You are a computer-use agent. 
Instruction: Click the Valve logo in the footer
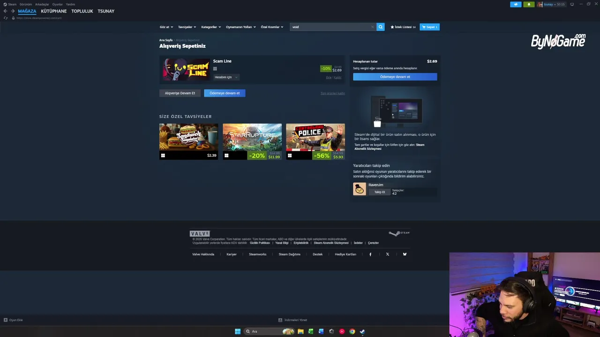(x=200, y=233)
